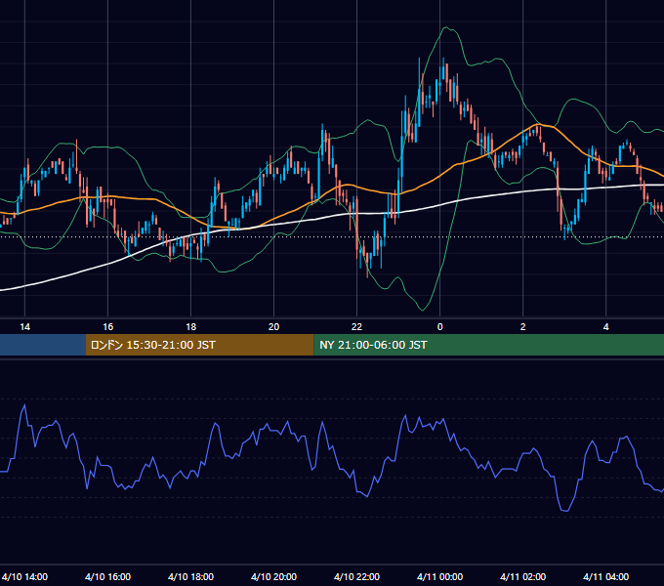Image resolution: width=664 pixels, height=586 pixels.
Task: Click the 16 hour label on price chart axis
Action: click(108, 326)
